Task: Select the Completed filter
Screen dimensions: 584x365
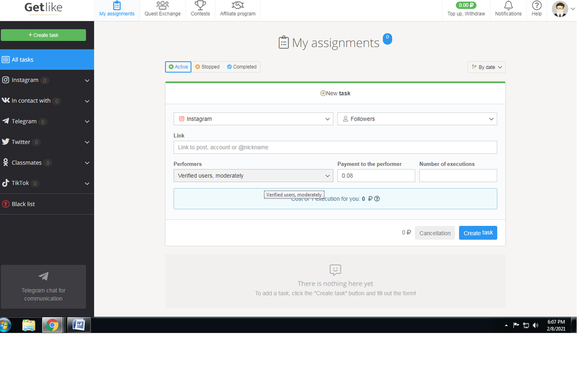Action: 242,67
